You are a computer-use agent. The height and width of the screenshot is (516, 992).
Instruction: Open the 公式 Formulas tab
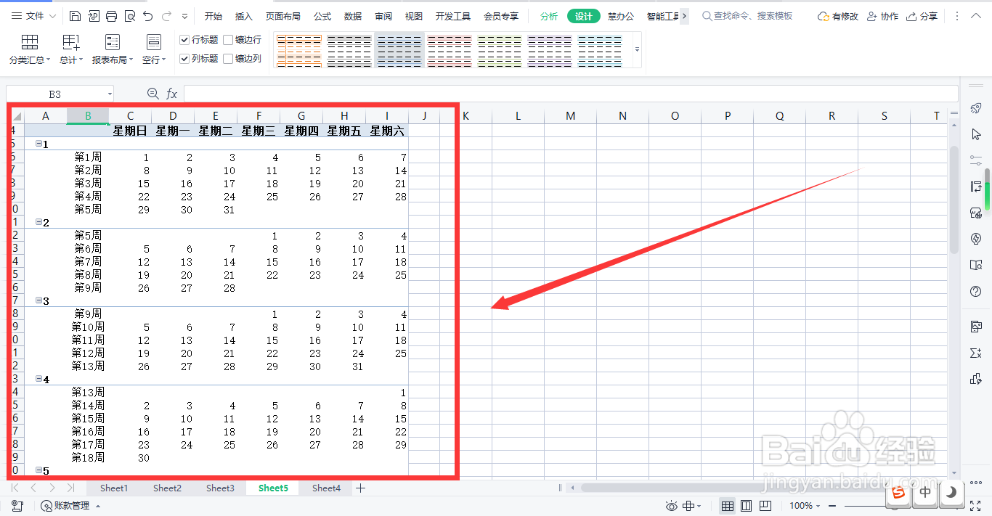[322, 16]
